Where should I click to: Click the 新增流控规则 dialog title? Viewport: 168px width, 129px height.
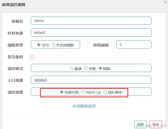pyautogui.click(x=13, y=5)
